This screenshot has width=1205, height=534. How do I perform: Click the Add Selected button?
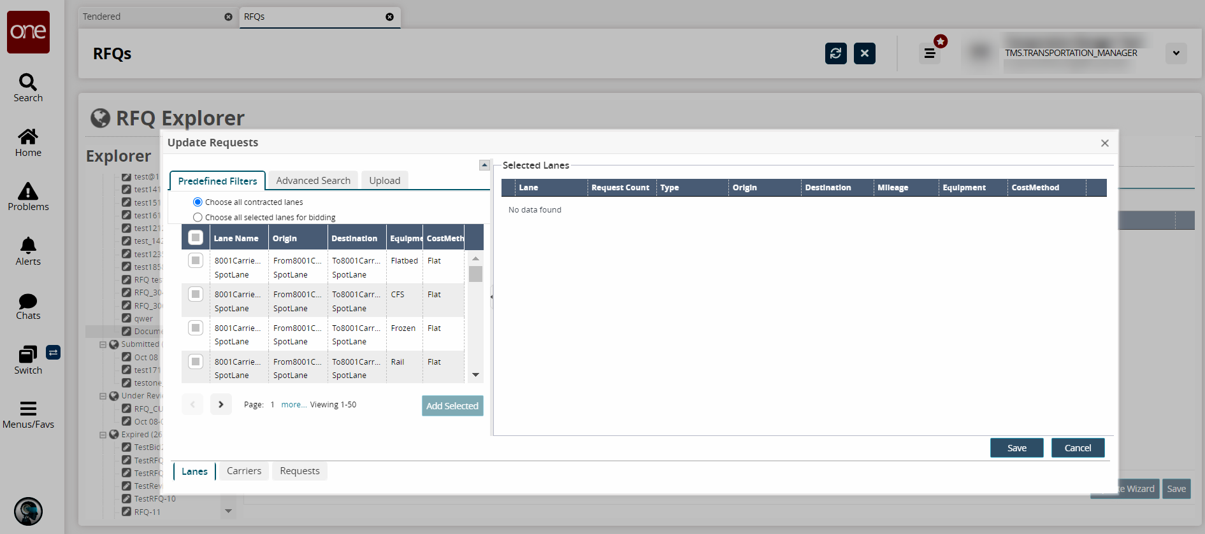(x=452, y=405)
